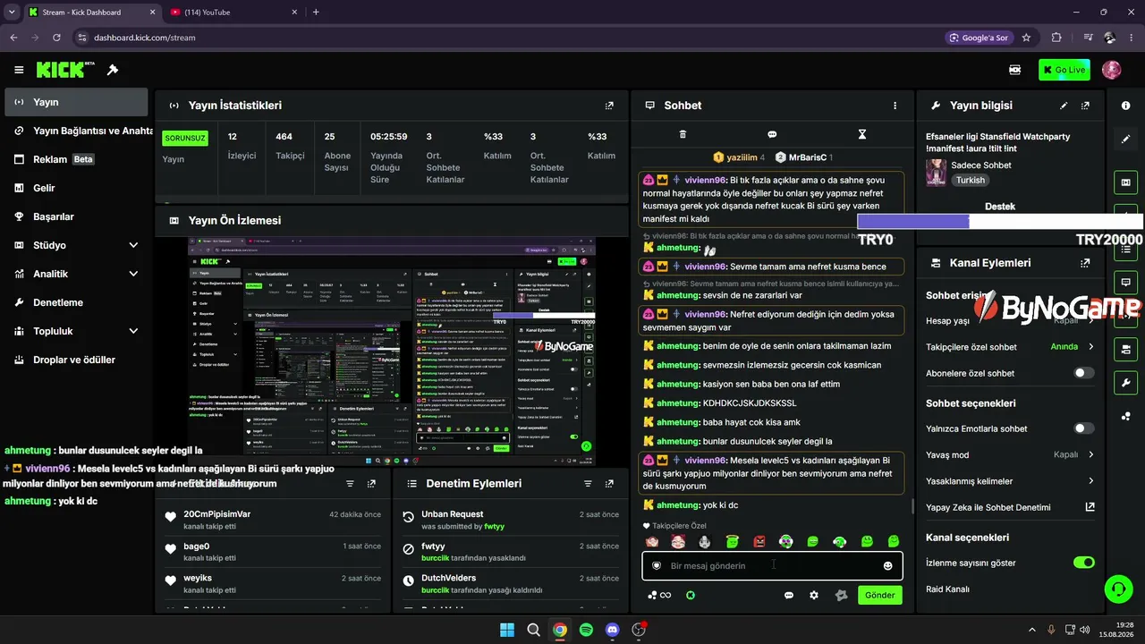1145x644 pixels.
Task: Edit stream info with the pencil icon
Action: pyautogui.click(x=1064, y=106)
